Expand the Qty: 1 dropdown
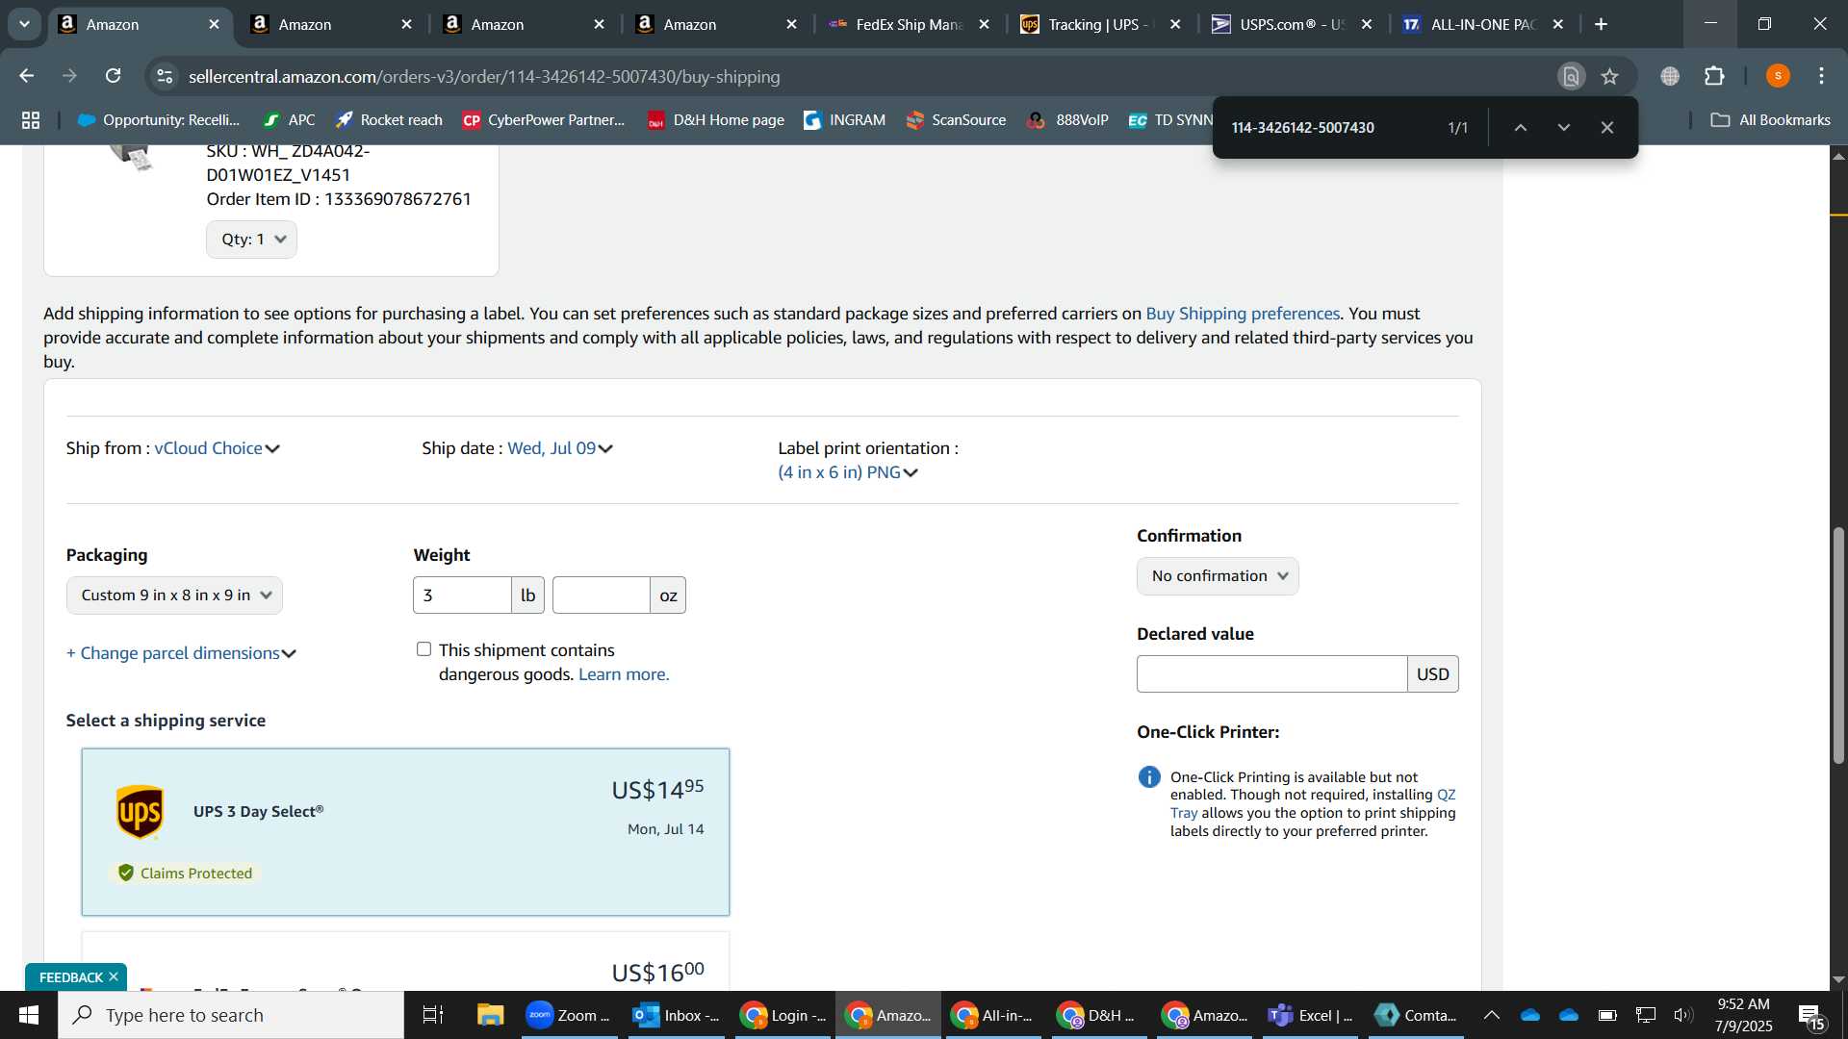 pyautogui.click(x=251, y=240)
